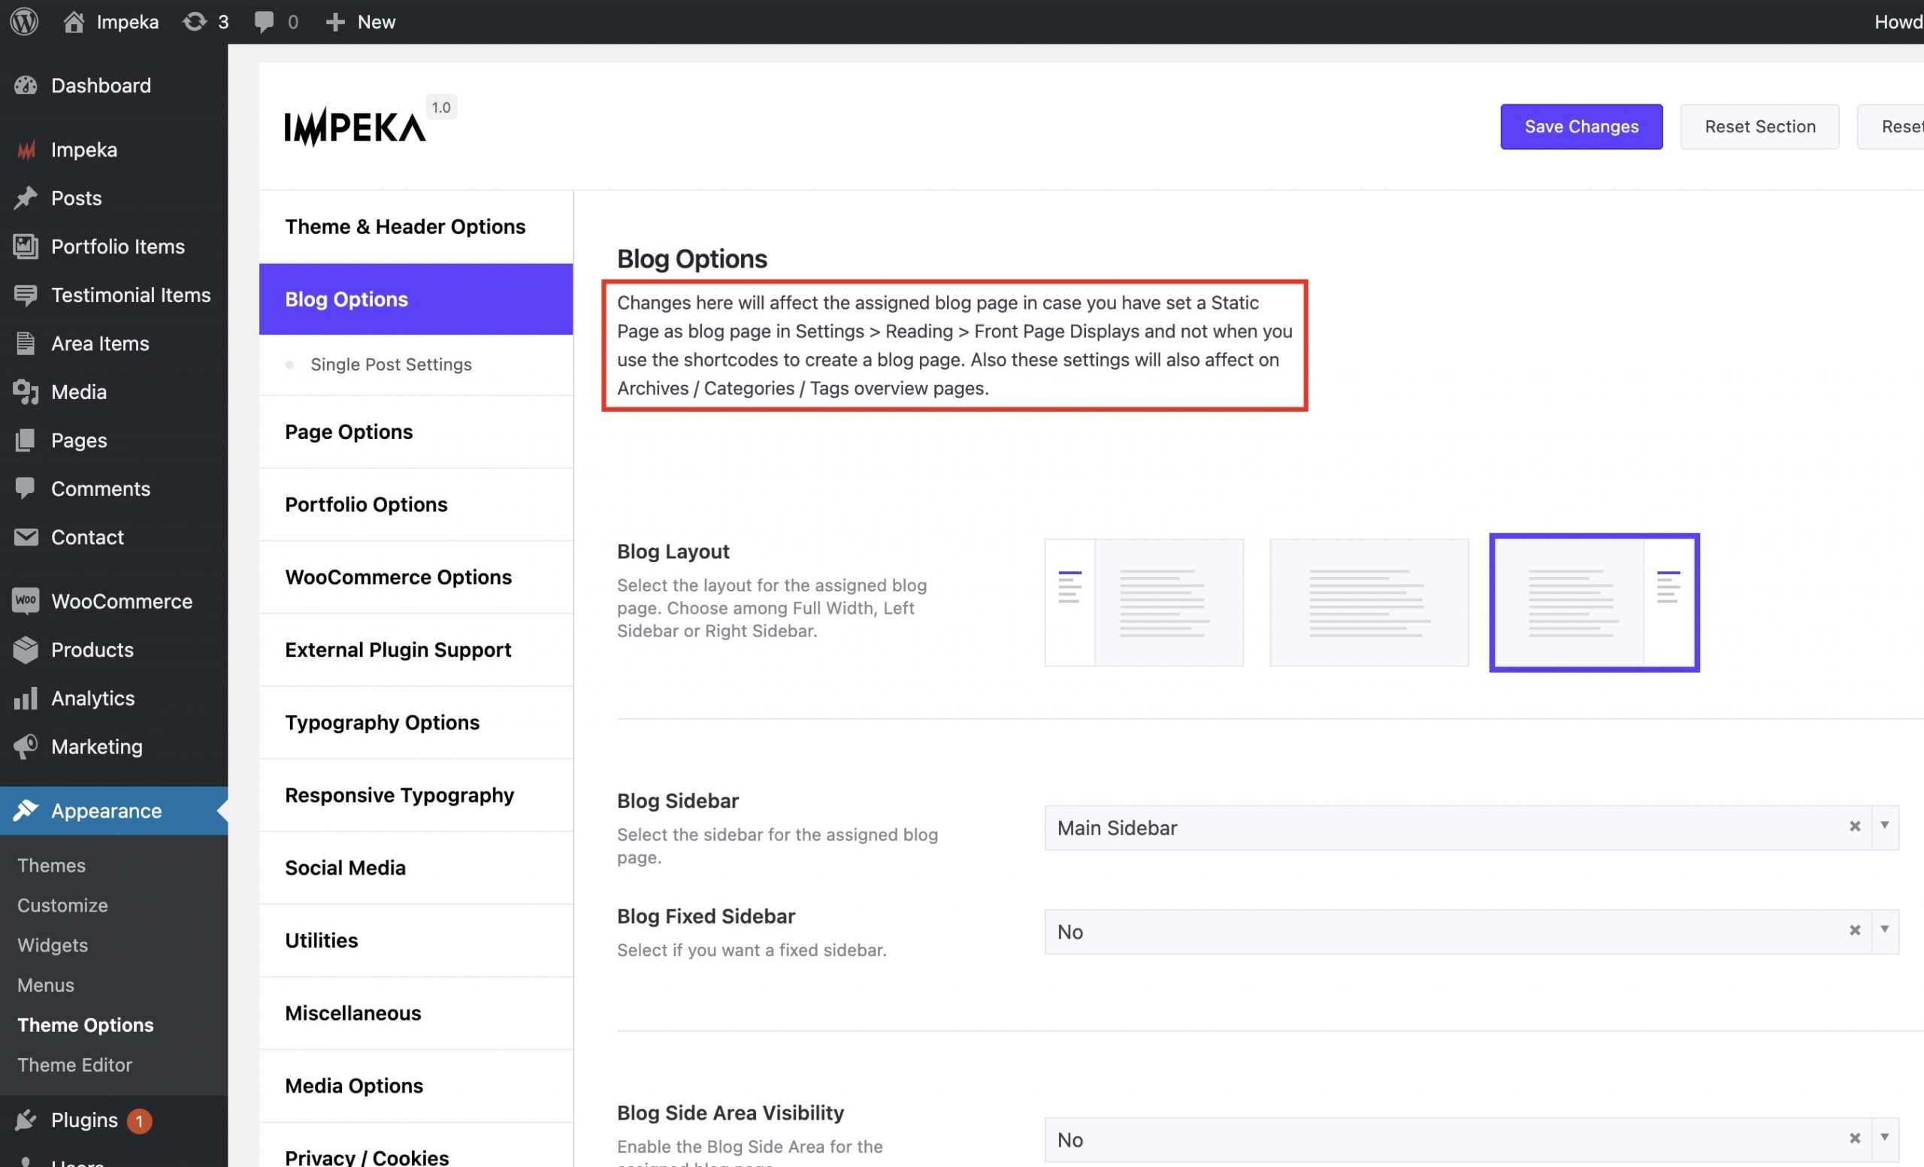Open the Blog Fixed Sidebar dropdown
1924x1167 pixels.
pyautogui.click(x=1885, y=930)
